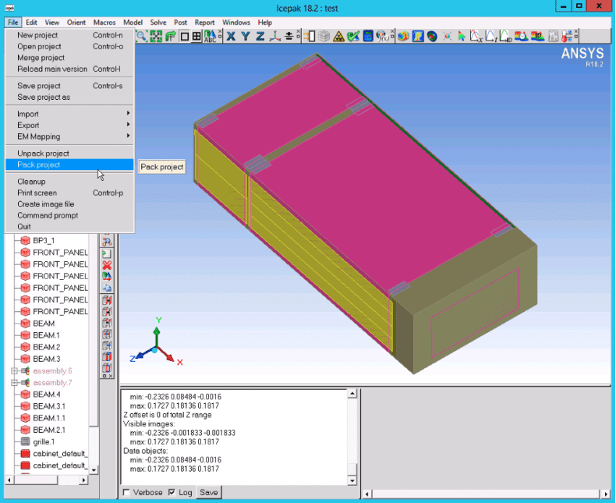This screenshot has width=616, height=503.
Task: Click bottom-right pane scroll right arrow
Action: point(606,494)
